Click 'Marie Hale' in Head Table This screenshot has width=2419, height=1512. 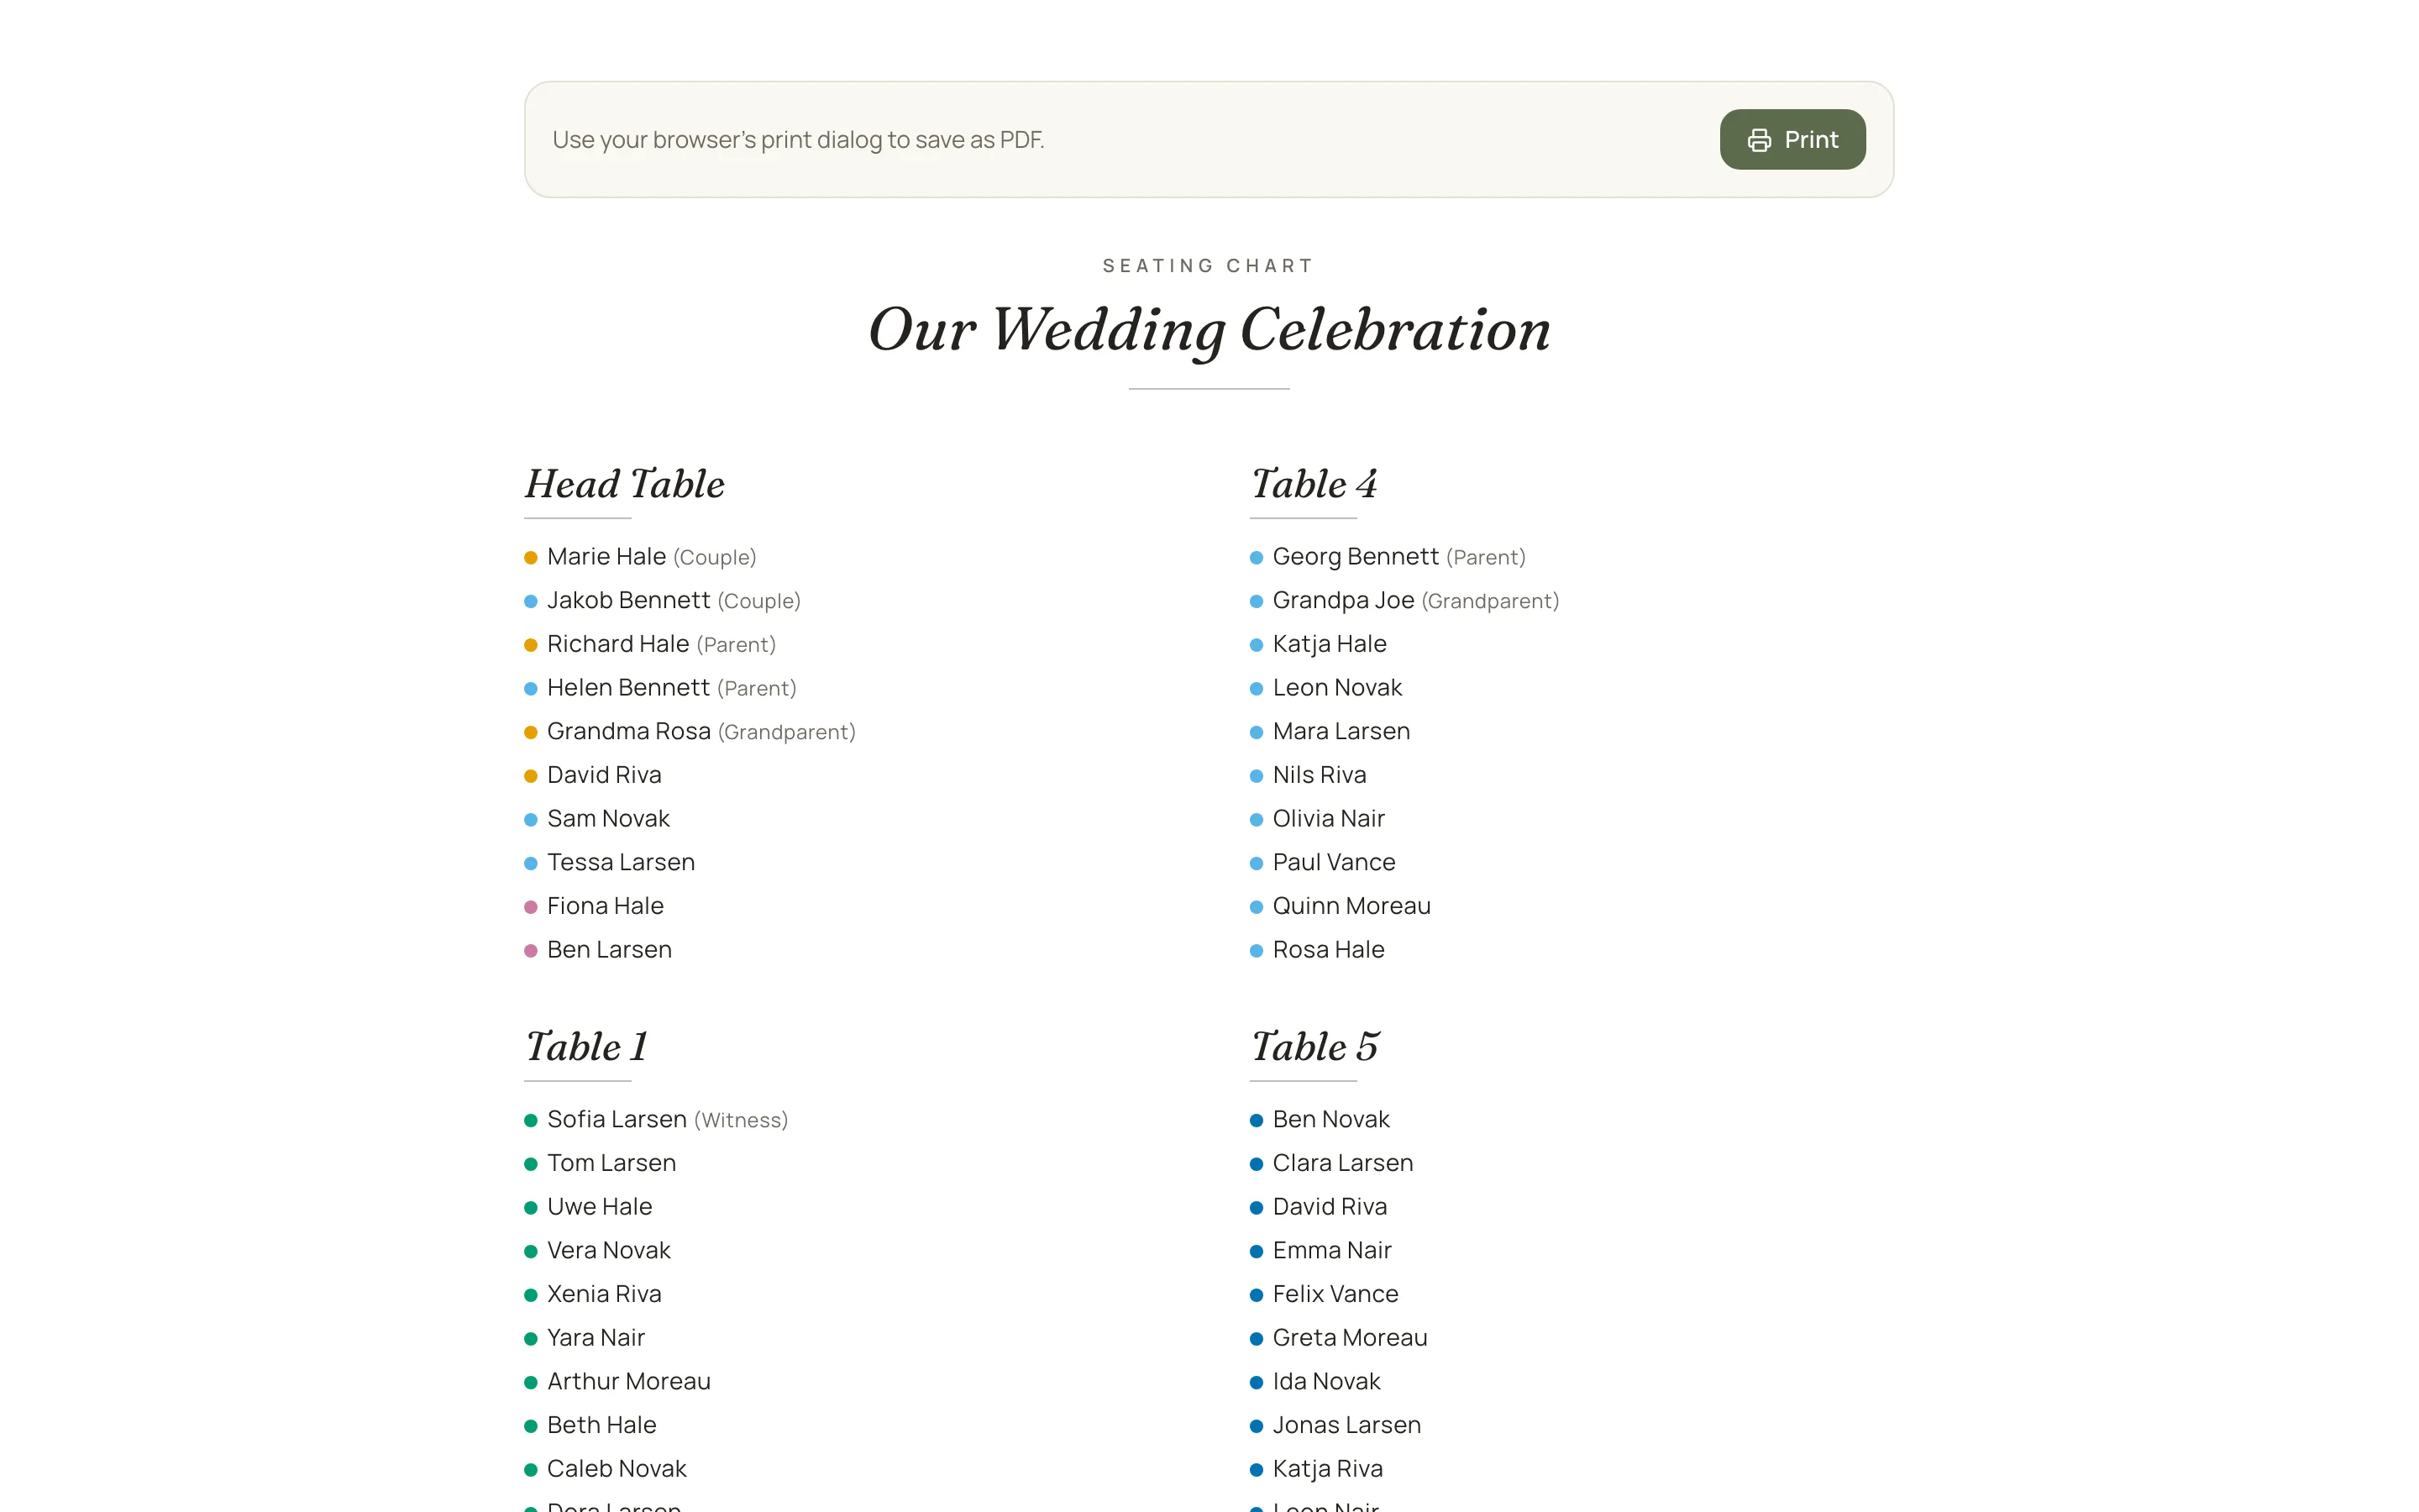[x=606, y=557]
